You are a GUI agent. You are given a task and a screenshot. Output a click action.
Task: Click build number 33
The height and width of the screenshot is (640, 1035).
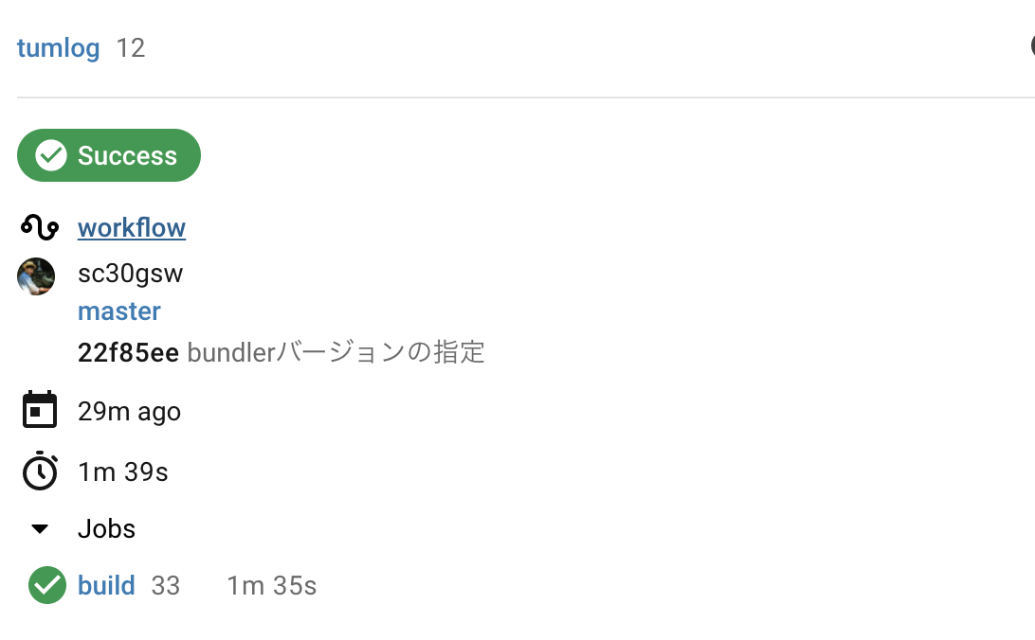pyautogui.click(x=165, y=585)
